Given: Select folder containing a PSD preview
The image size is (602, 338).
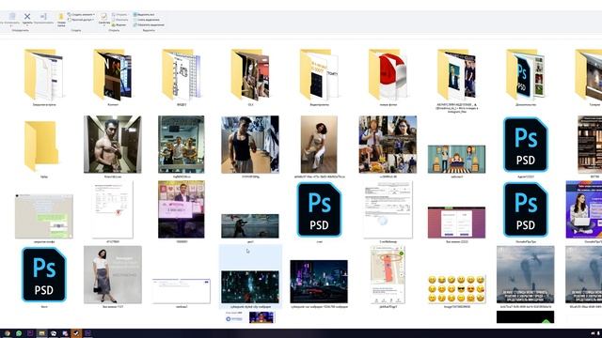Looking at the screenshot, I should pos(525,75).
